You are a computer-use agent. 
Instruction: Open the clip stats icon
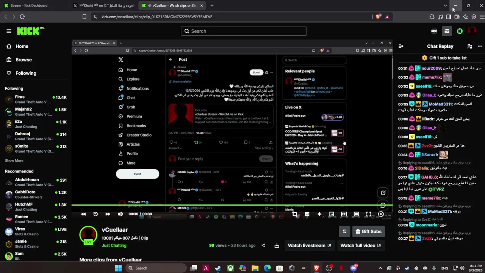(307, 214)
